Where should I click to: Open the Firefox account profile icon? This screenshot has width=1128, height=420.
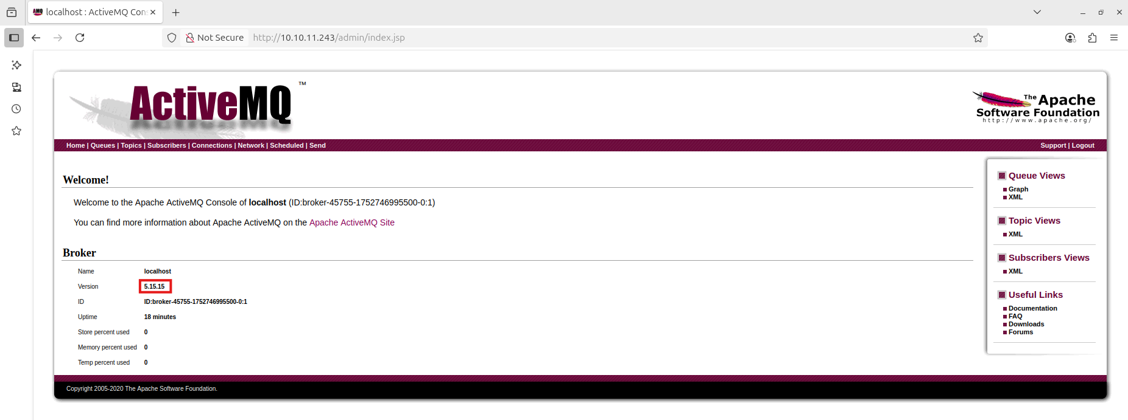[x=1070, y=38]
